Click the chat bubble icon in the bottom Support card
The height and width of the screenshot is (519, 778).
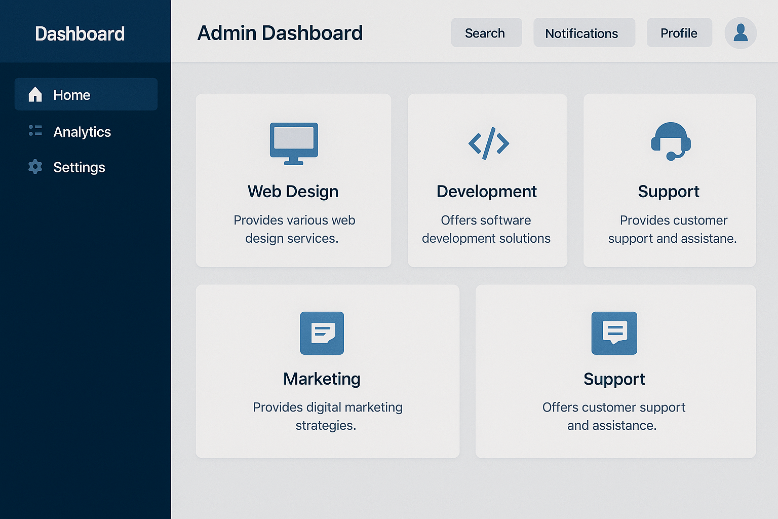614,333
